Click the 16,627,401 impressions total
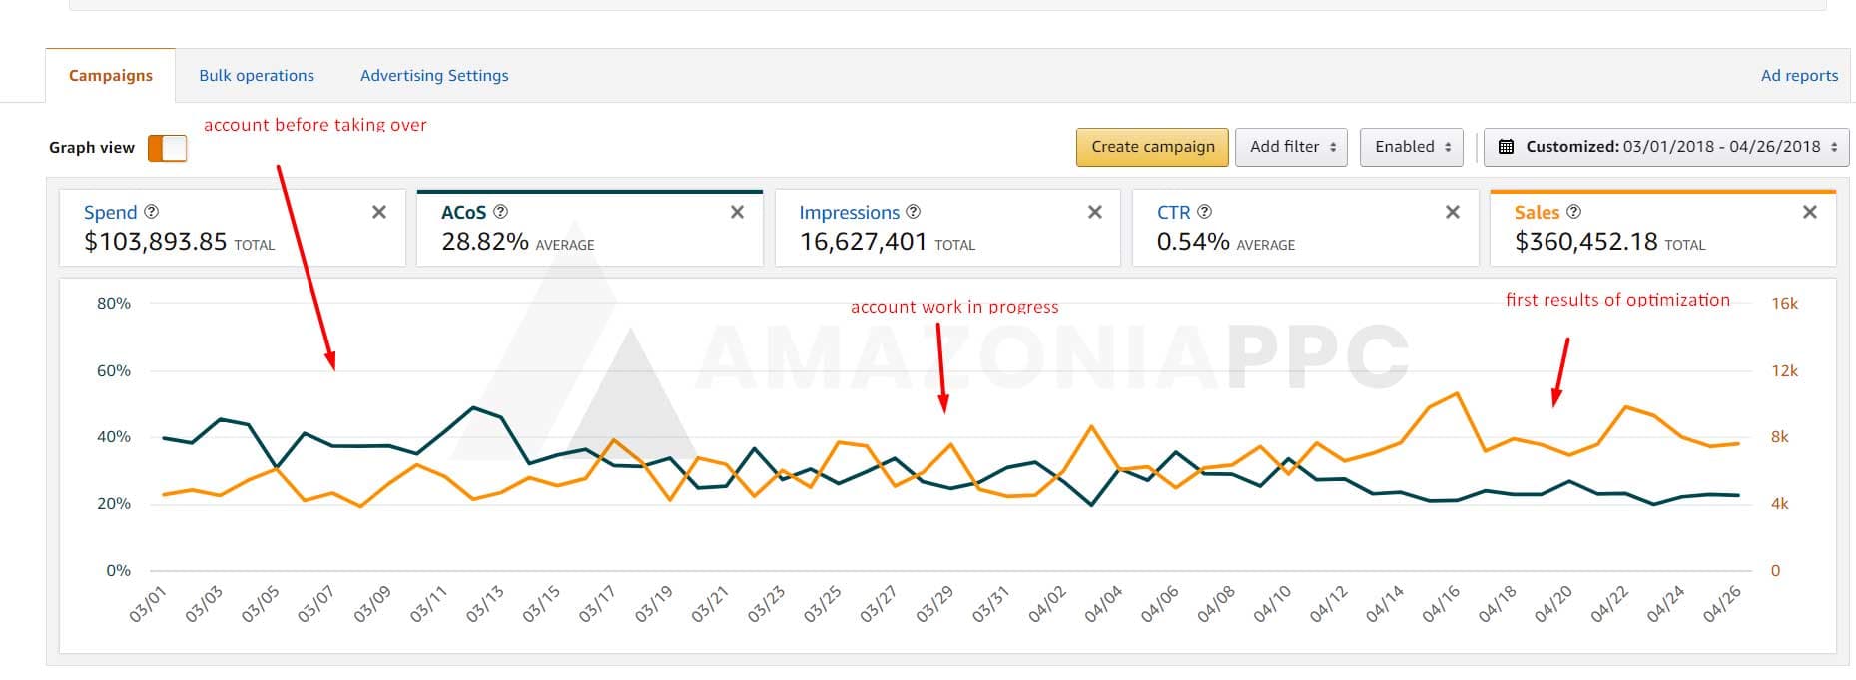 (x=864, y=242)
